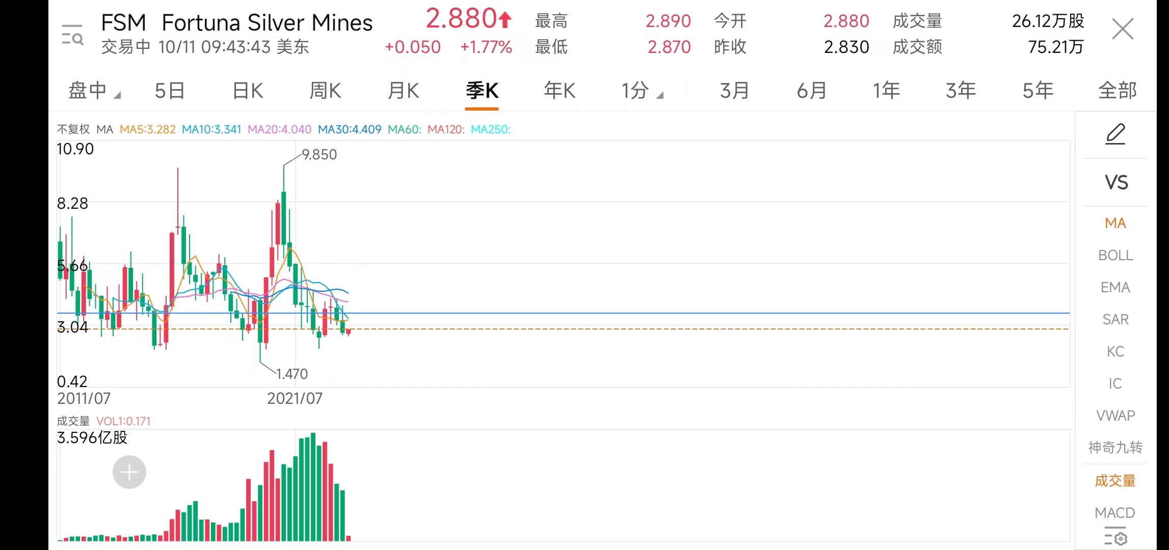Toggle the MA indicator overlay
The width and height of the screenshot is (1169, 550).
(1115, 223)
